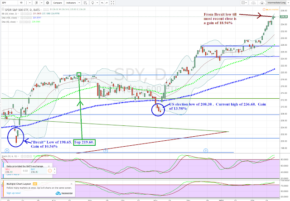Hide the main SPY series via legend eye

point(44,10)
